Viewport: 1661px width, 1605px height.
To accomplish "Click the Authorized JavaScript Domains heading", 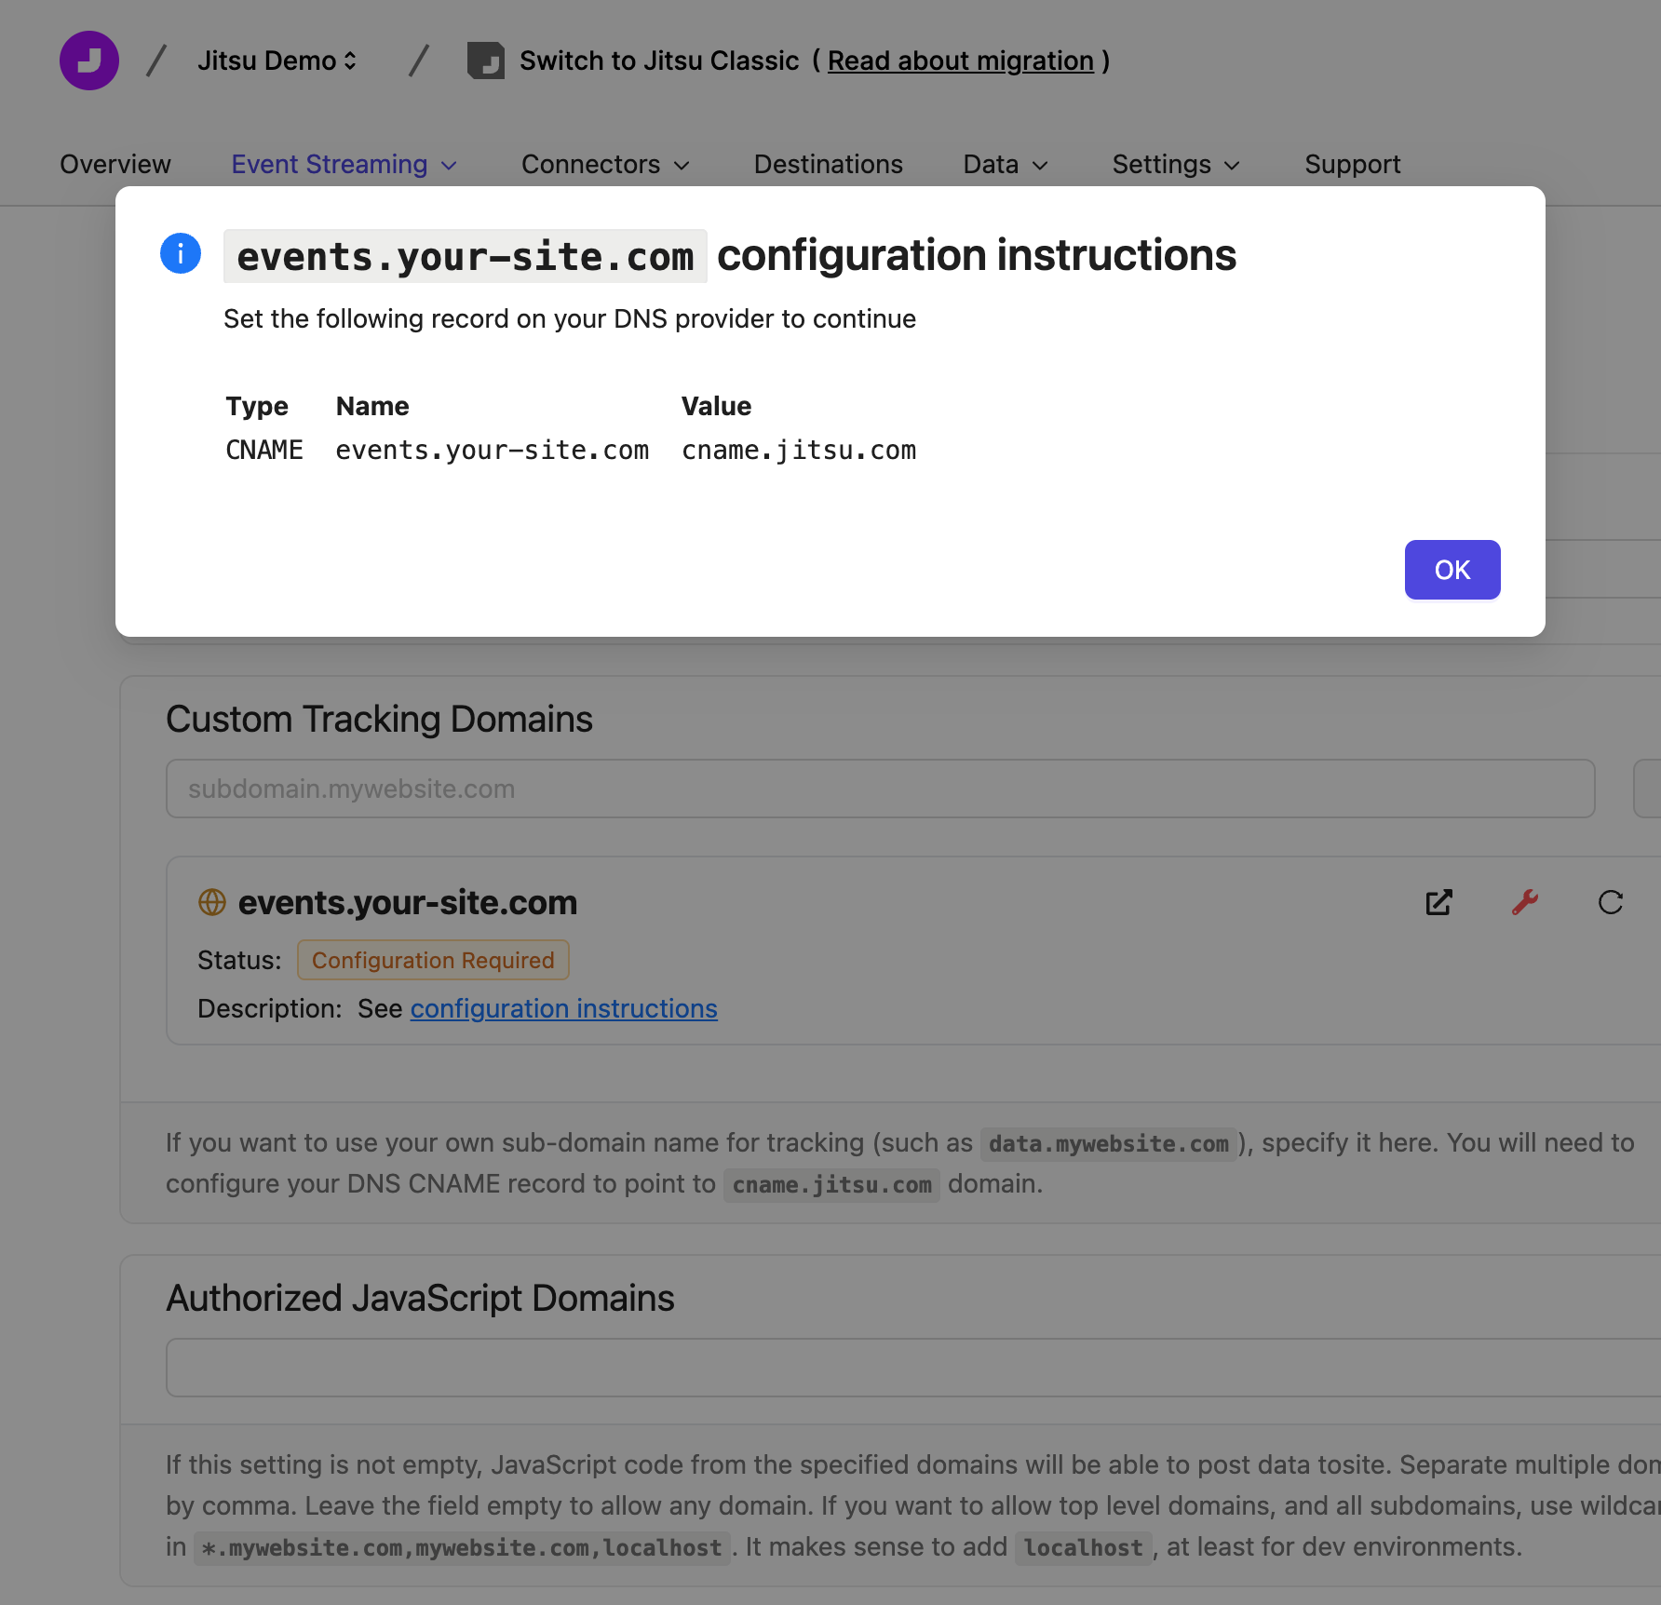I will point(420,1298).
